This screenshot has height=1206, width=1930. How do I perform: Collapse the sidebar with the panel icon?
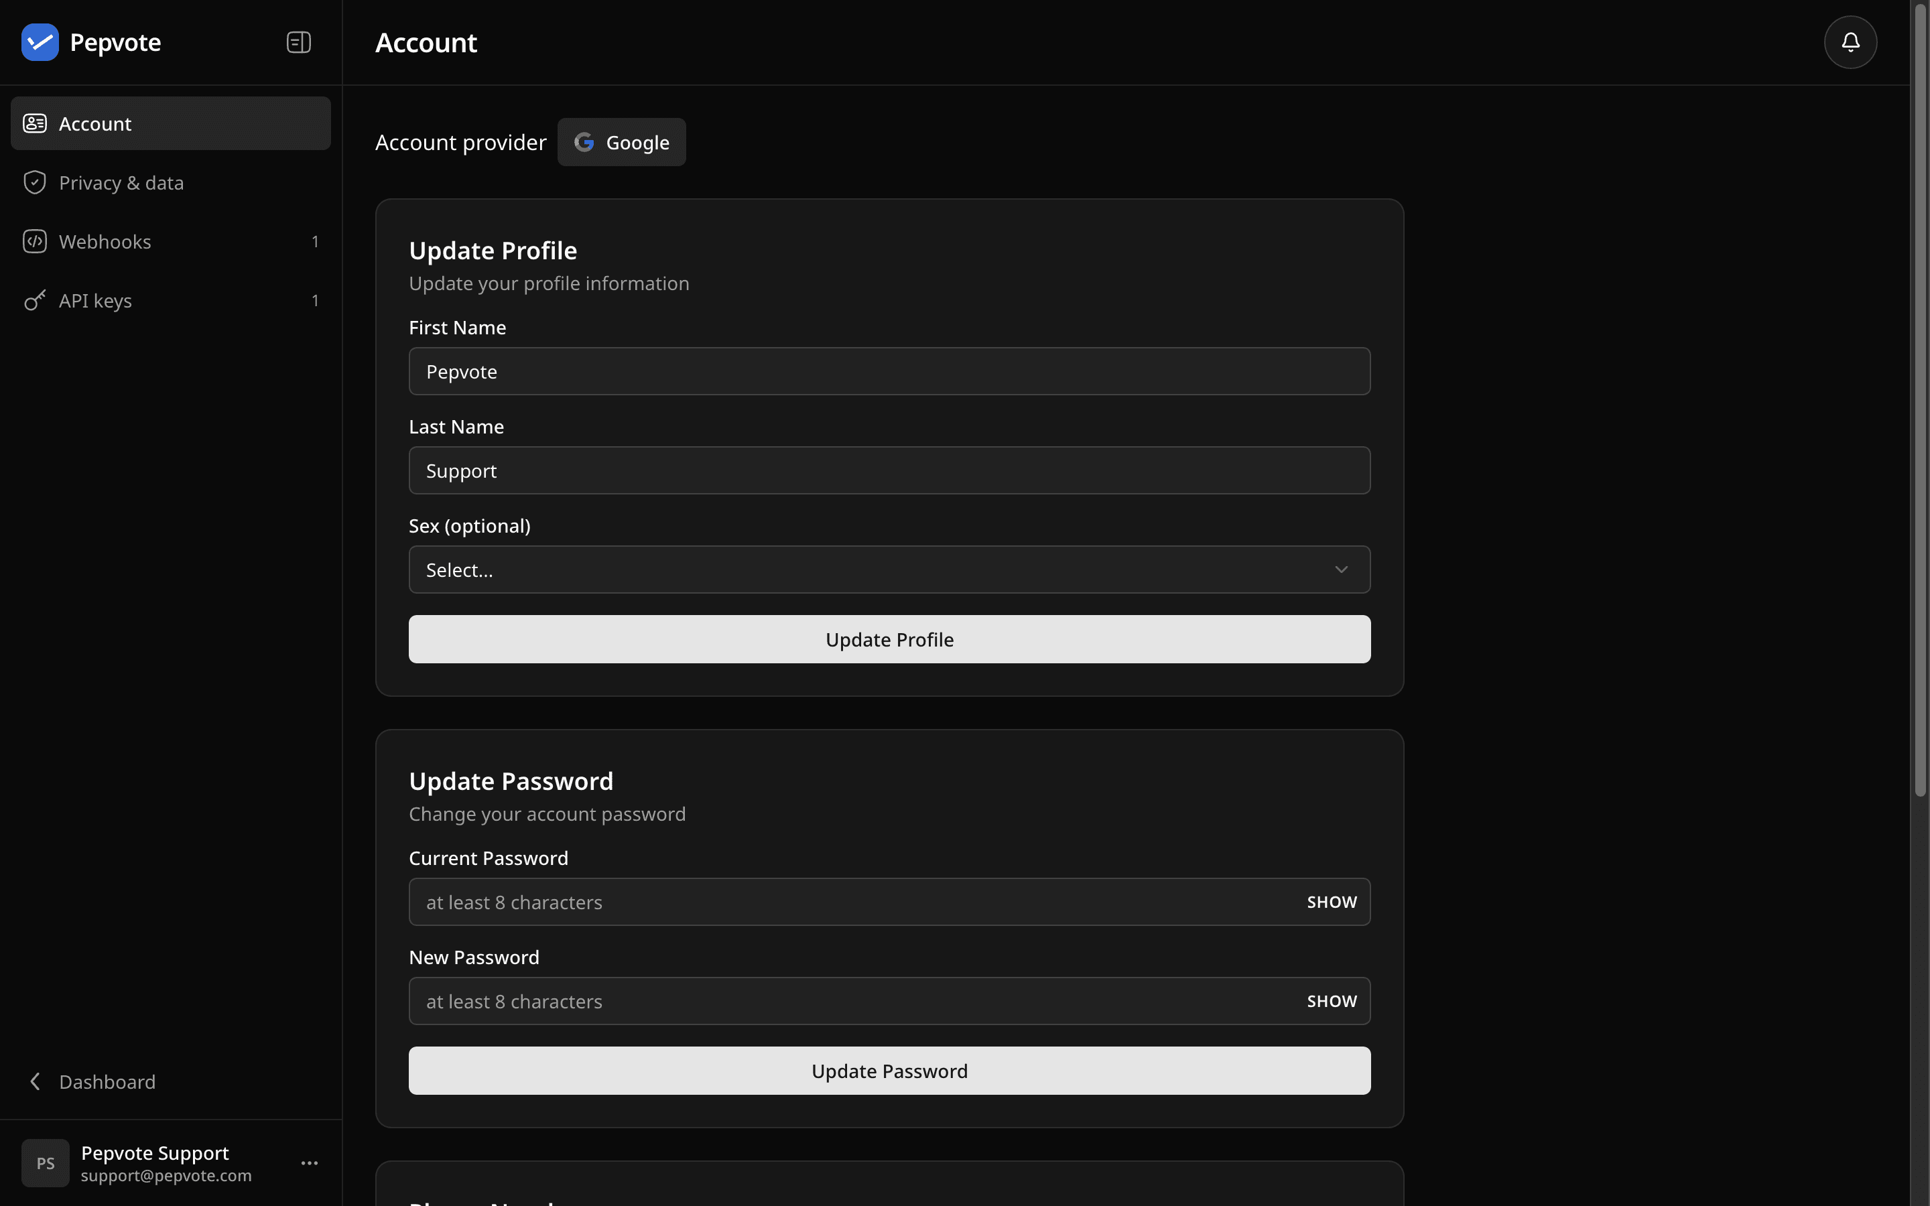pos(298,42)
